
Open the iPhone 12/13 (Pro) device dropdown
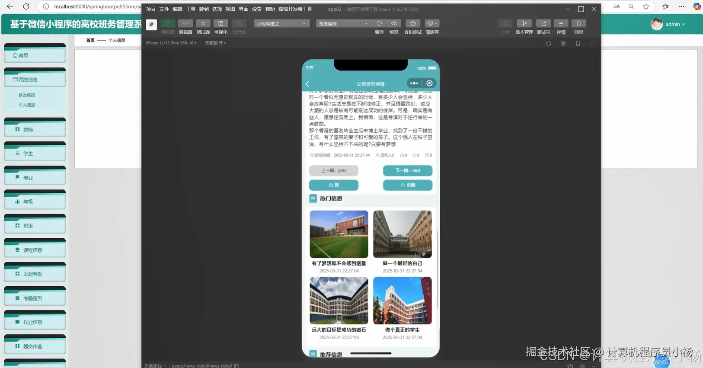(x=171, y=43)
